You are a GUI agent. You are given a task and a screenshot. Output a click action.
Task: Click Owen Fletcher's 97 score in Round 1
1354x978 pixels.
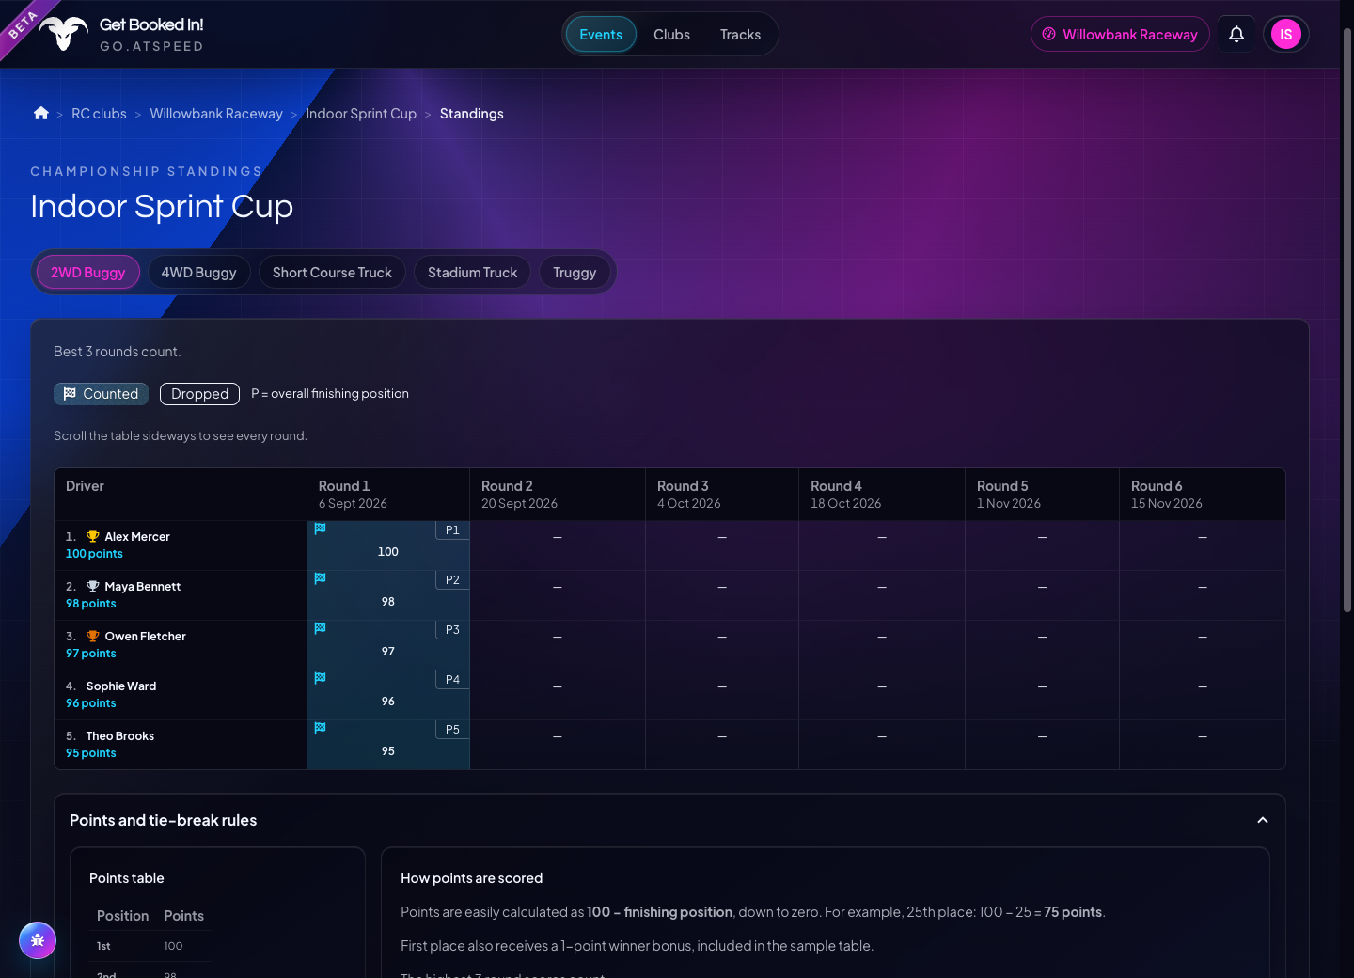[x=388, y=652]
